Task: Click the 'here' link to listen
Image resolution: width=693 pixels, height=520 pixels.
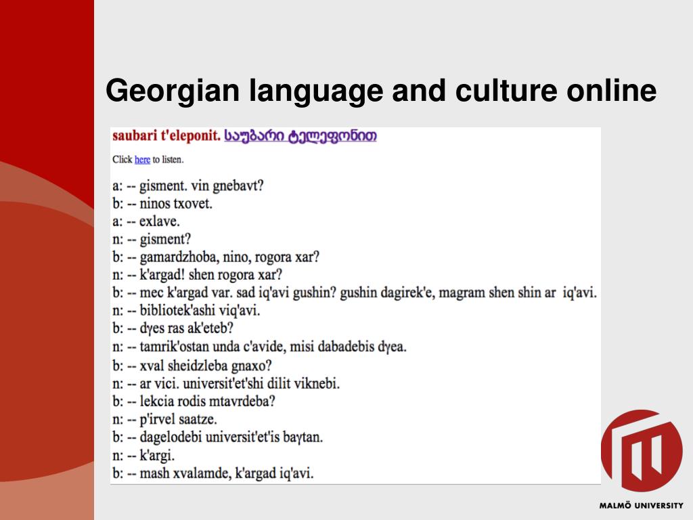Action: point(142,160)
